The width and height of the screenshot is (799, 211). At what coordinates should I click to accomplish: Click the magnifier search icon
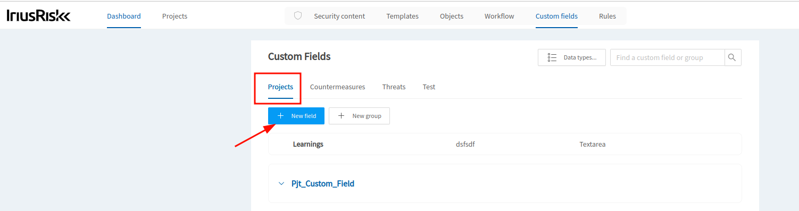click(733, 57)
